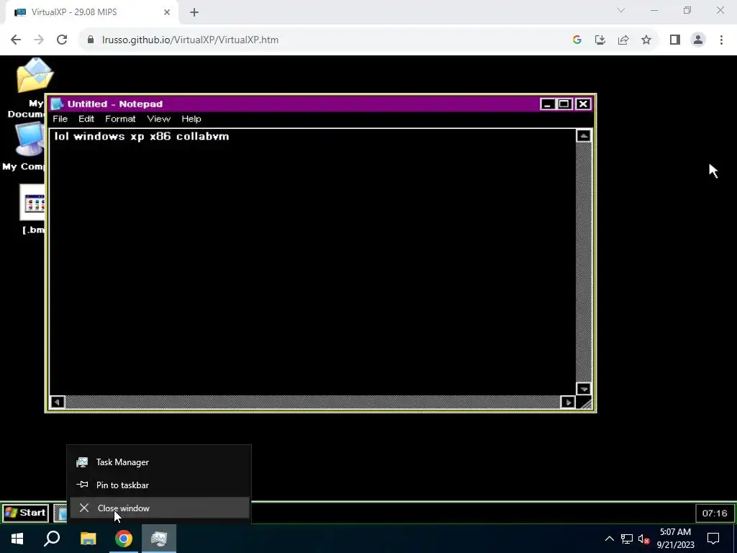
Task: Toggle Chrome side panel
Action: coord(675,40)
